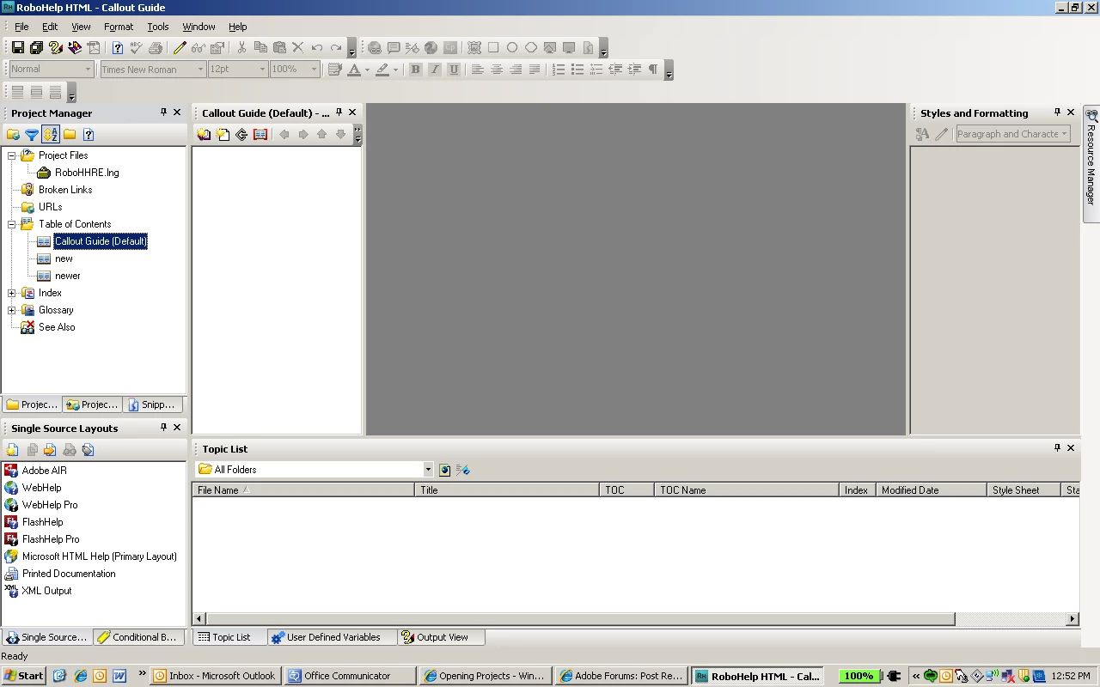
Task: Click the Cut scissors icon
Action: (x=241, y=48)
